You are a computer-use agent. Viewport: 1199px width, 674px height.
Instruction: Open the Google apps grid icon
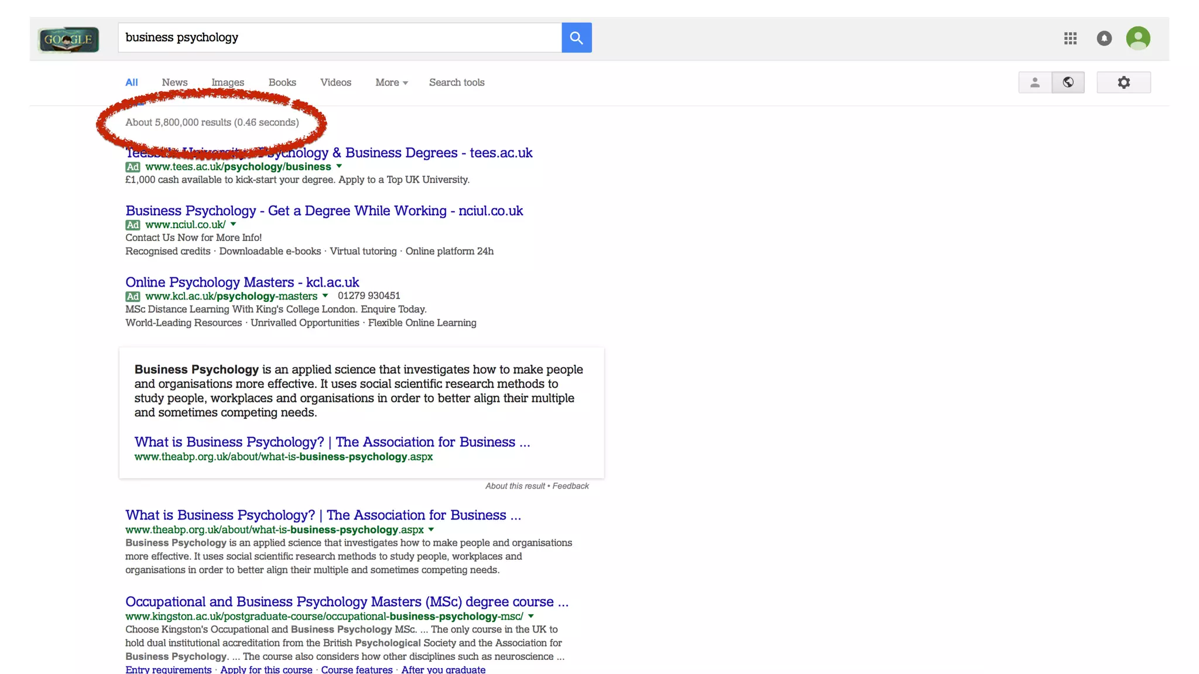tap(1070, 38)
